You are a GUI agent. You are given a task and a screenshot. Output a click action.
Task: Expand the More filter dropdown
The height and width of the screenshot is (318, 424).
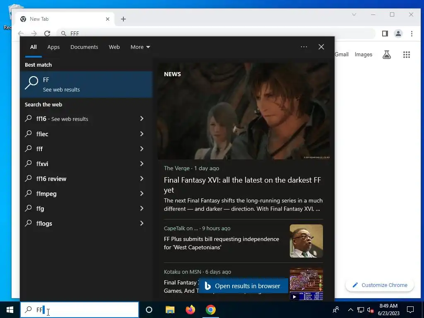140,47
